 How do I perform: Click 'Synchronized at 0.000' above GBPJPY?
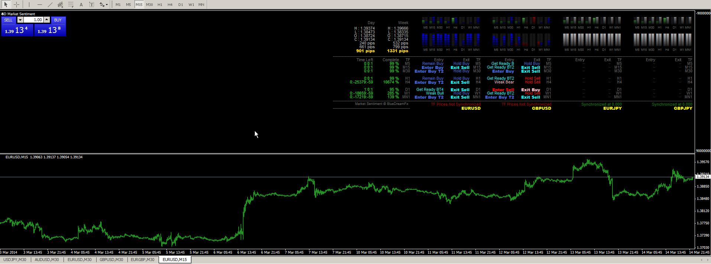tap(672, 104)
